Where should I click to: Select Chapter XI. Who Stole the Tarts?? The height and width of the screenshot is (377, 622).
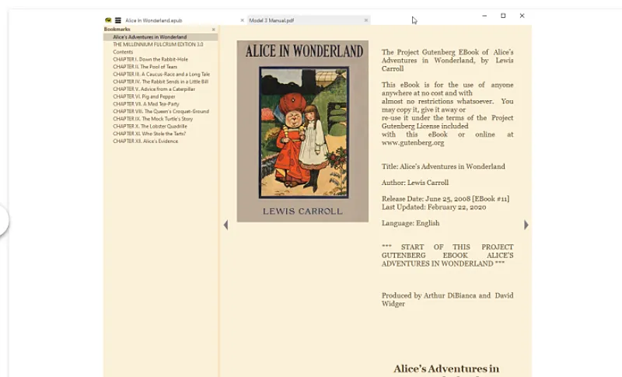point(149,134)
